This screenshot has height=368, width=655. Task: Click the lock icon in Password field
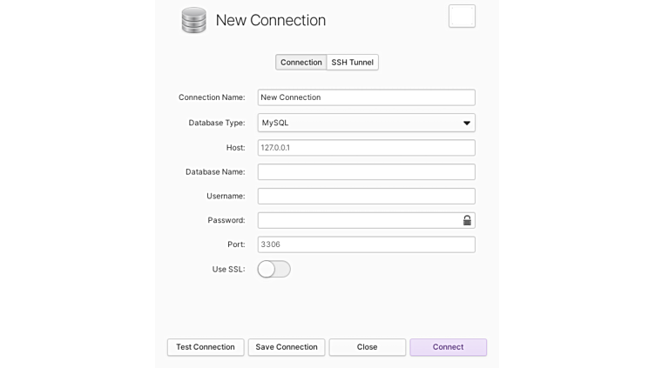467,221
